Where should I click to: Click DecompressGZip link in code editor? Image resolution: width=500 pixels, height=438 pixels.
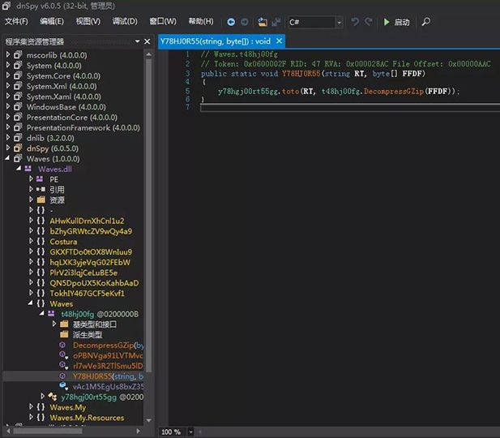[x=394, y=92]
